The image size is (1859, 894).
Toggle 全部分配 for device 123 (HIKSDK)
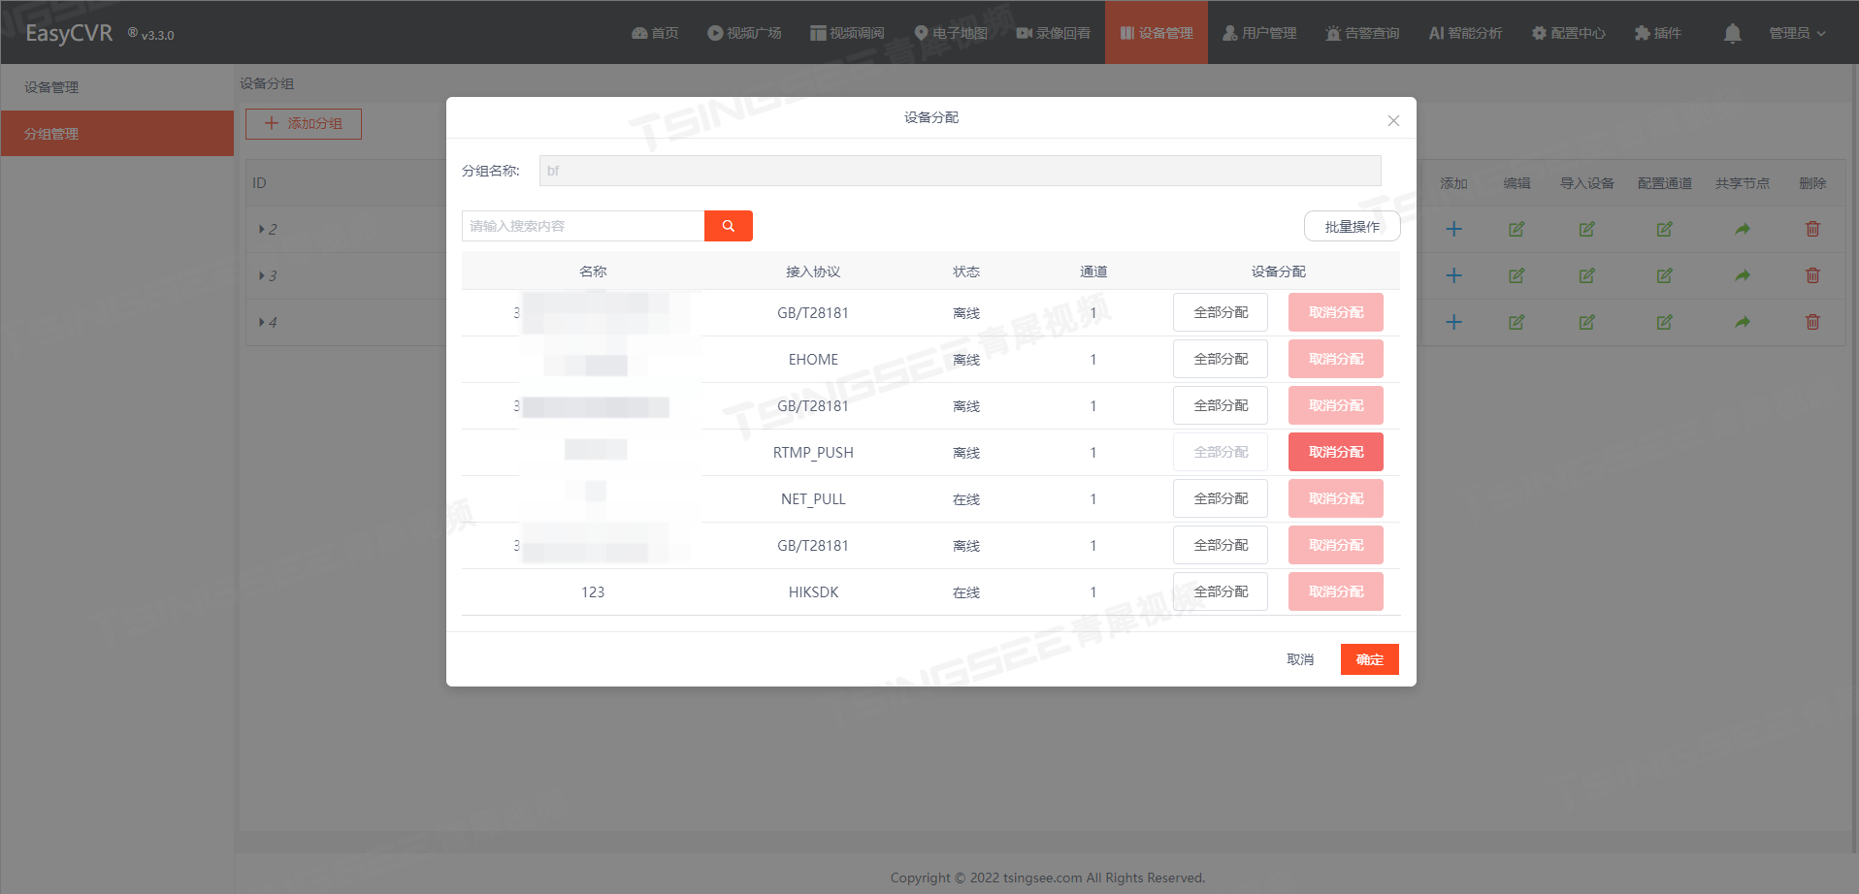click(1220, 591)
